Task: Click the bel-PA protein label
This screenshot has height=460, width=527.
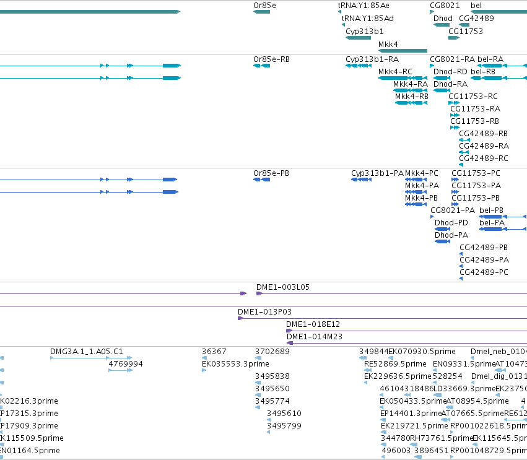Action: click(x=492, y=223)
